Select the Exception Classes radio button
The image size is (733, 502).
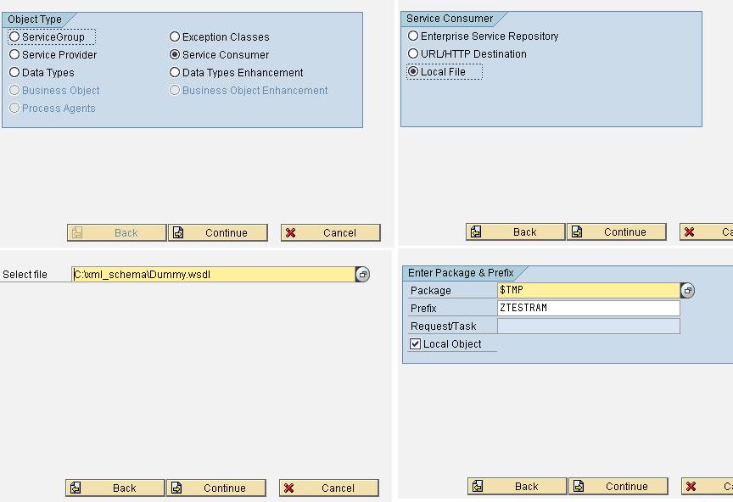(x=175, y=36)
